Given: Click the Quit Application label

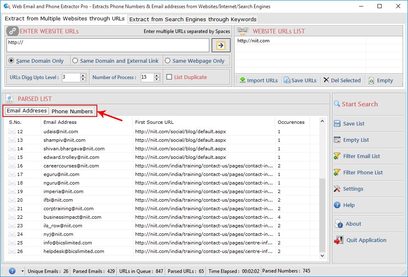Looking at the screenshot, I should coord(366,240).
